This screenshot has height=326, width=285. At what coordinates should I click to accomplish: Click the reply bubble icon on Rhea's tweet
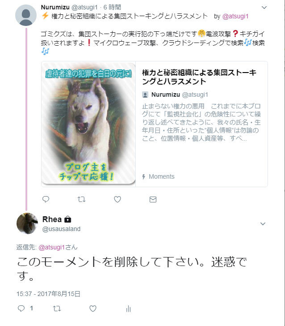(x=21, y=309)
